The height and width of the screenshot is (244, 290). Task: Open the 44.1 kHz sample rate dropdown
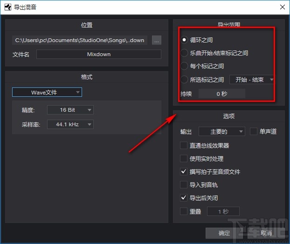pyautogui.click(x=70, y=124)
